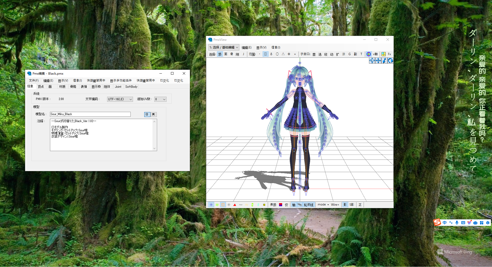
Task: Toggle the 轮廓线 outline display
Action: [309, 205]
